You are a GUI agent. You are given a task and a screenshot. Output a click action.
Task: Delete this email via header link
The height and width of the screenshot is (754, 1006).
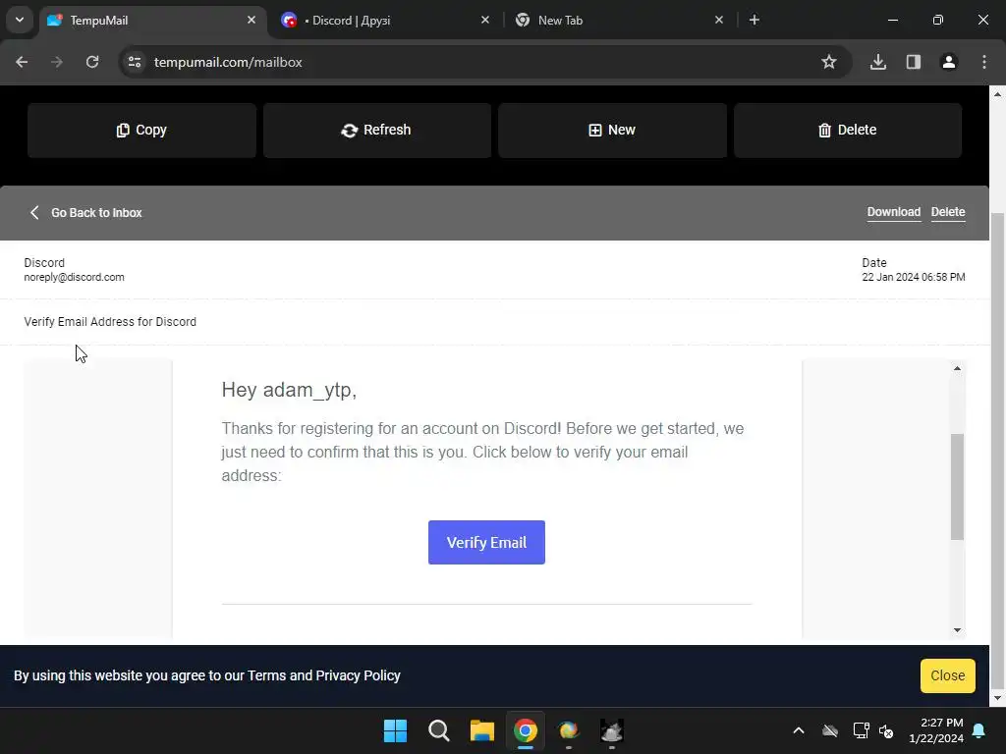point(948,212)
